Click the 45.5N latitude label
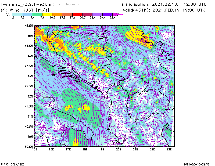This screenshot has height=166, width=215. click(x=29, y=26)
